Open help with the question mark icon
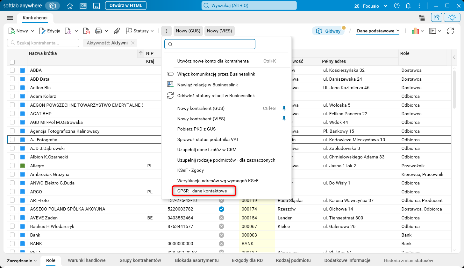This screenshot has height=268, width=464. (x=397, y=6)
